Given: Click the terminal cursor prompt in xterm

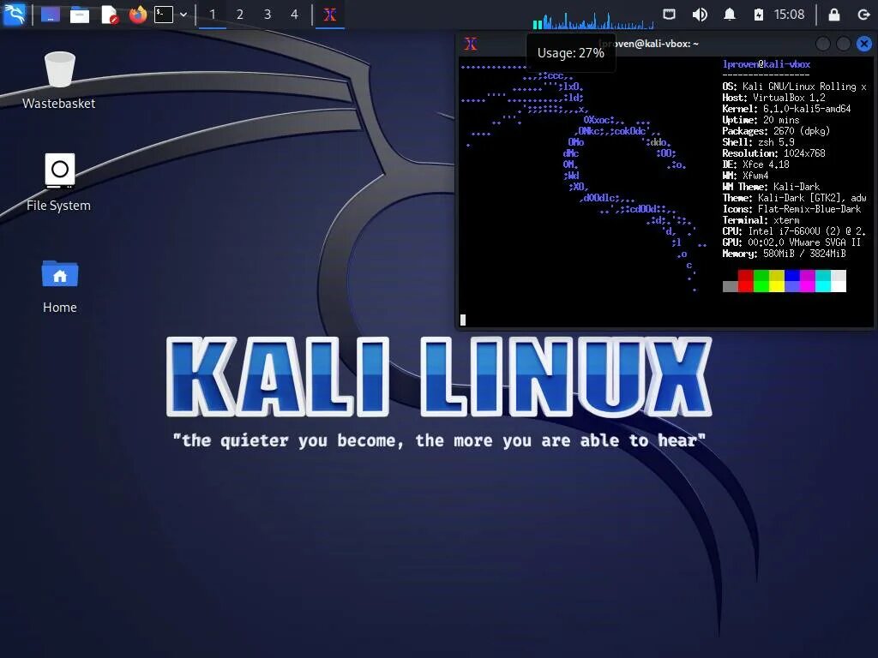Looking at the screenshot, I should (462, 320).
